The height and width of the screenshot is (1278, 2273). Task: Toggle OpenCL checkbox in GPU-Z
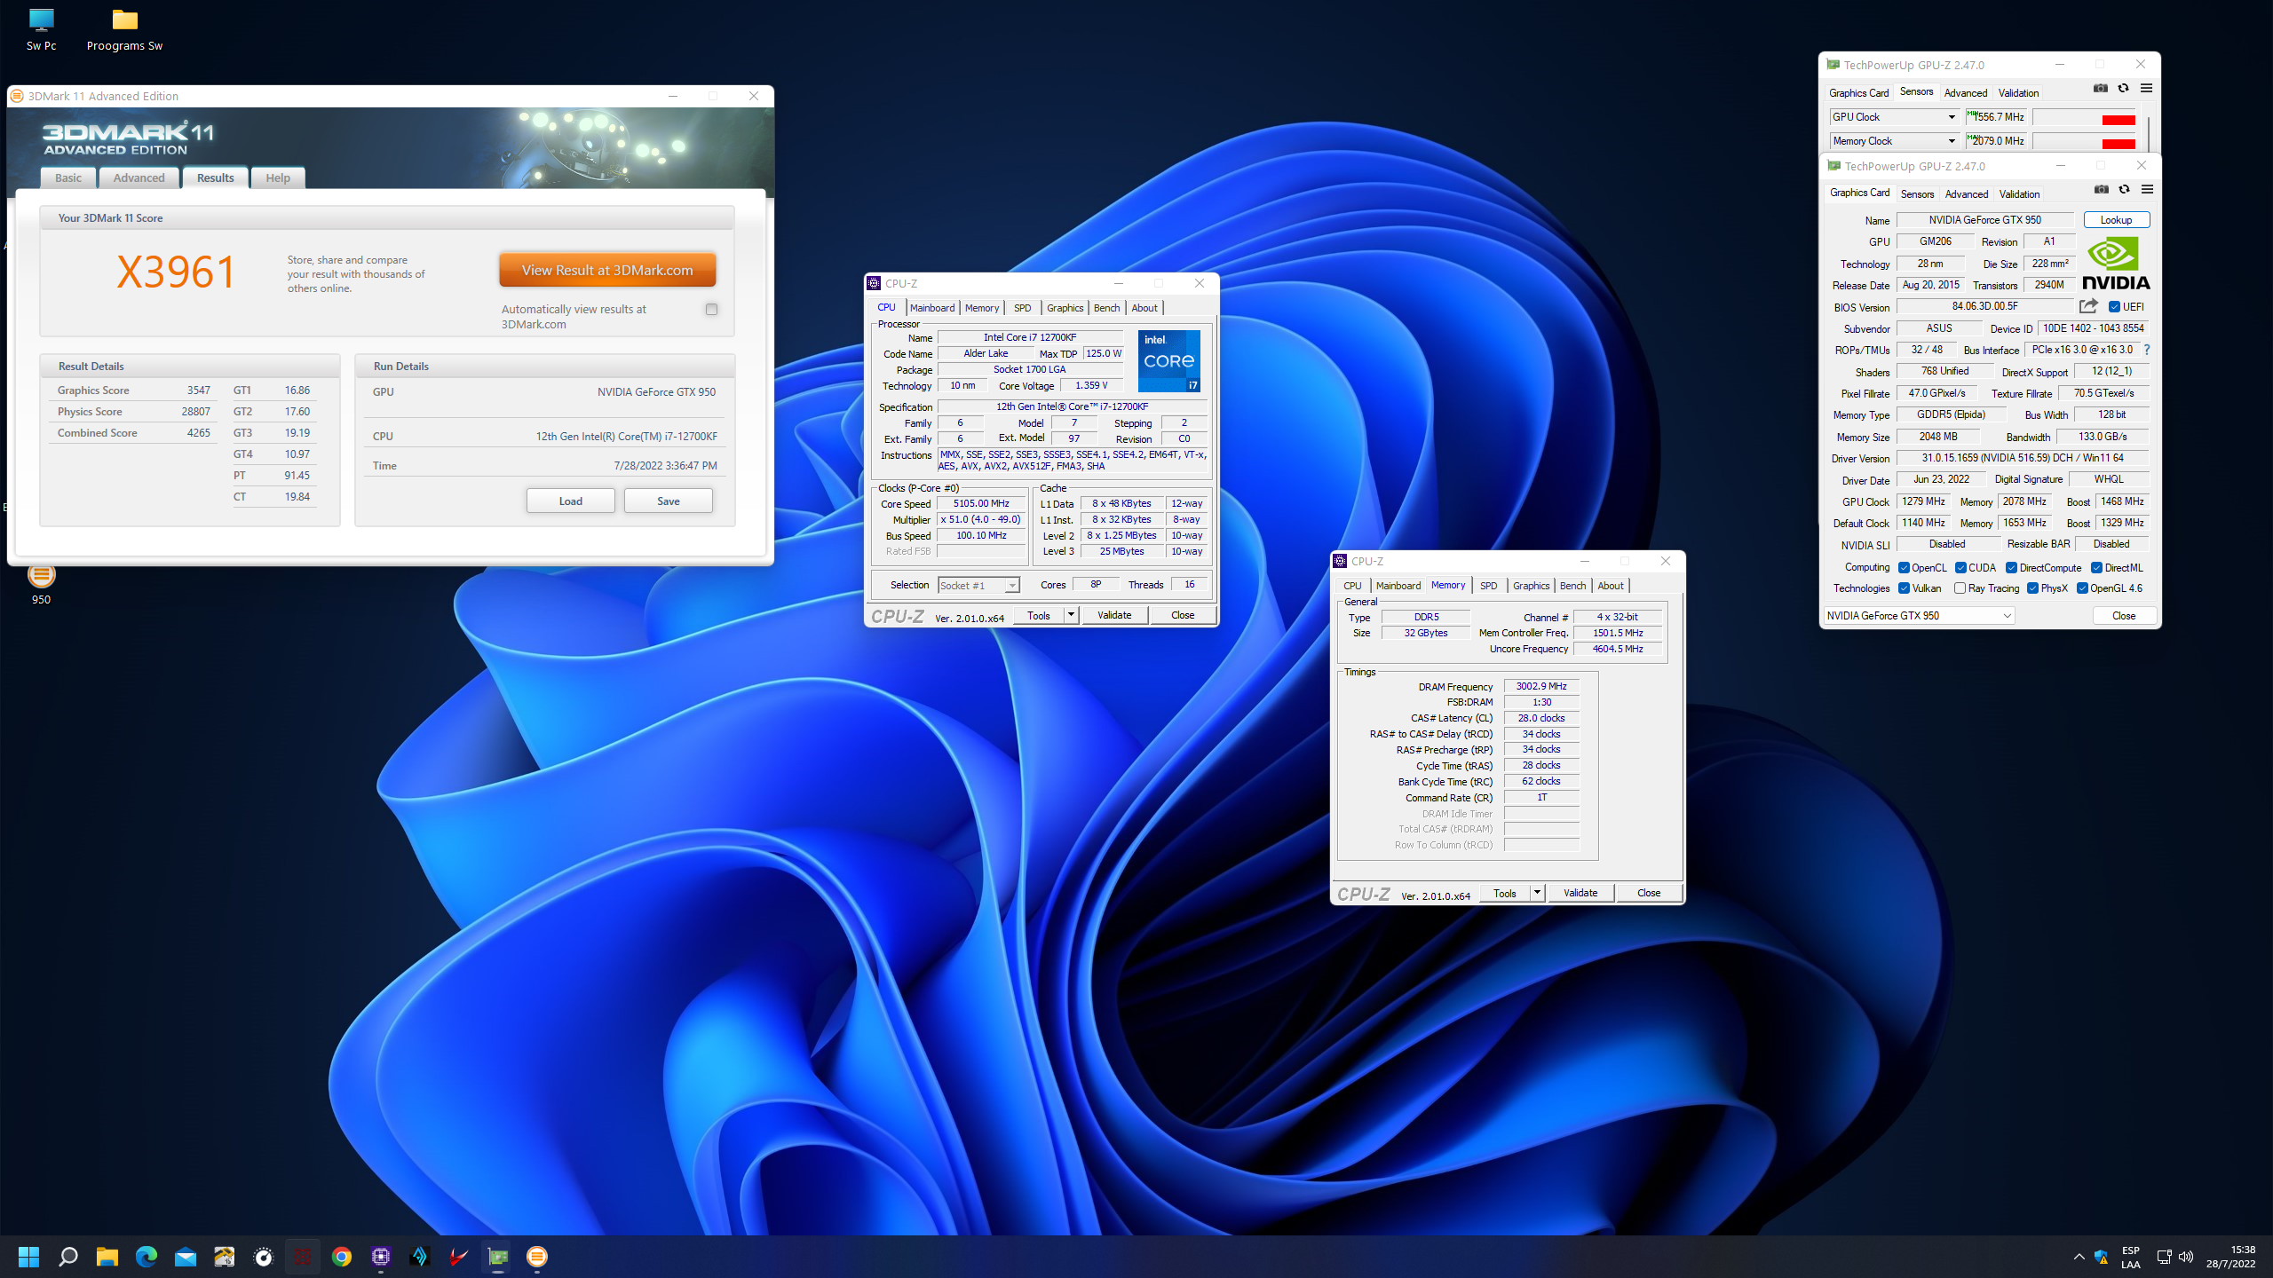point(1904,568)
